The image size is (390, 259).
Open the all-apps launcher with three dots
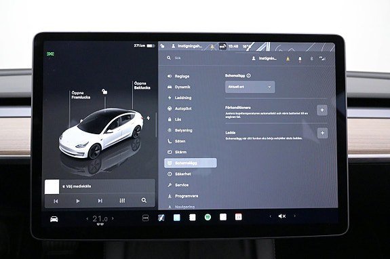pos(146,218)
